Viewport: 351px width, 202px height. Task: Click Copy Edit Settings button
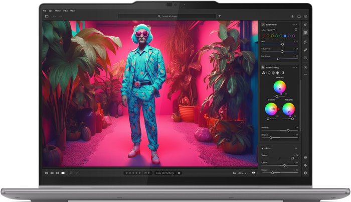[x=165, y=173]
